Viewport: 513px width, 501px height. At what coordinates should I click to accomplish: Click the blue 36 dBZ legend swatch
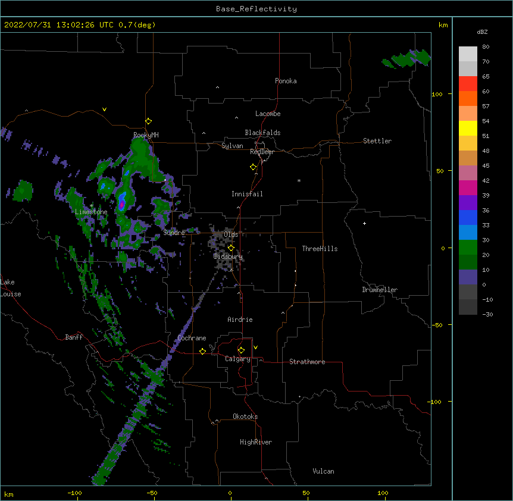click(x=468, y=217)
